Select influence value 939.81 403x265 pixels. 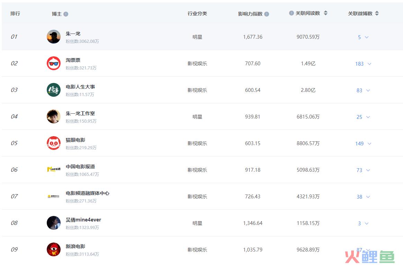[253, 117]
